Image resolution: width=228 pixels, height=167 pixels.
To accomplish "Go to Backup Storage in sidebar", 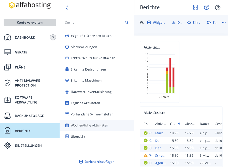I will tap(29, 116).
